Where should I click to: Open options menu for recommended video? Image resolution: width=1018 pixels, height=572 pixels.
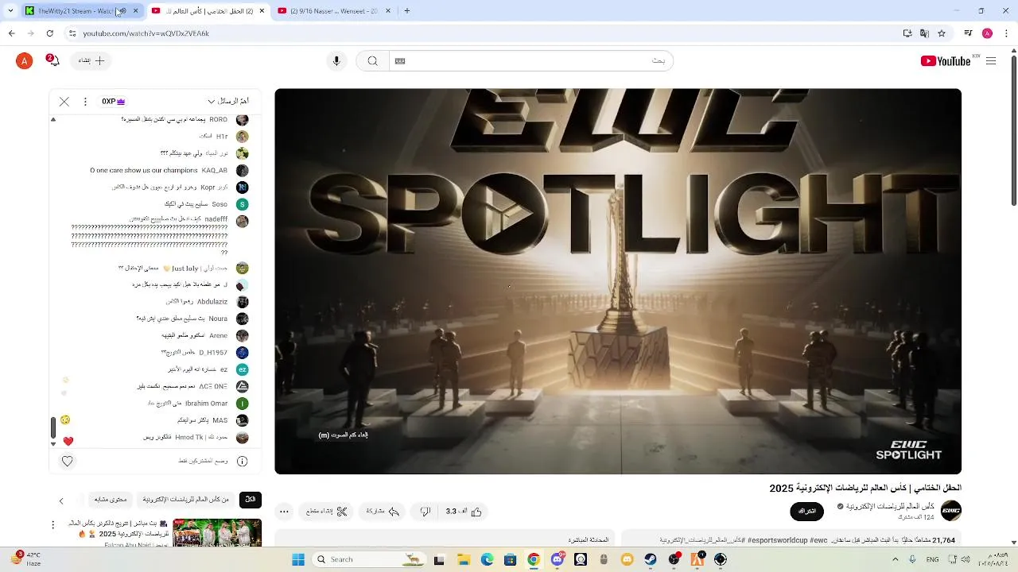tap(53, 525)
